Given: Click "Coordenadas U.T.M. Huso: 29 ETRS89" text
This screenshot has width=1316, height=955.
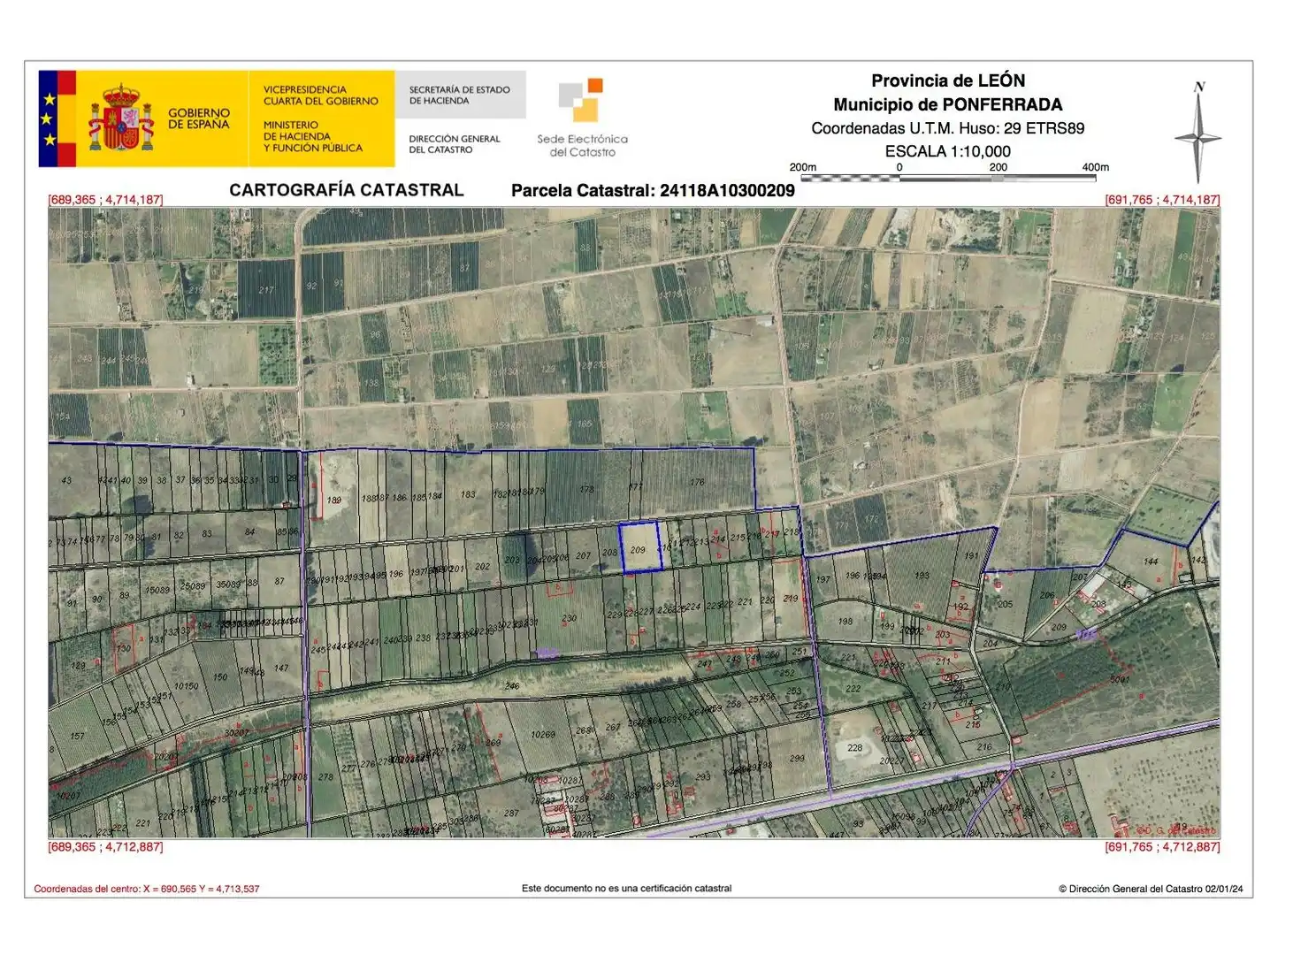Looking at the screenshot, I should click(948, 128).
